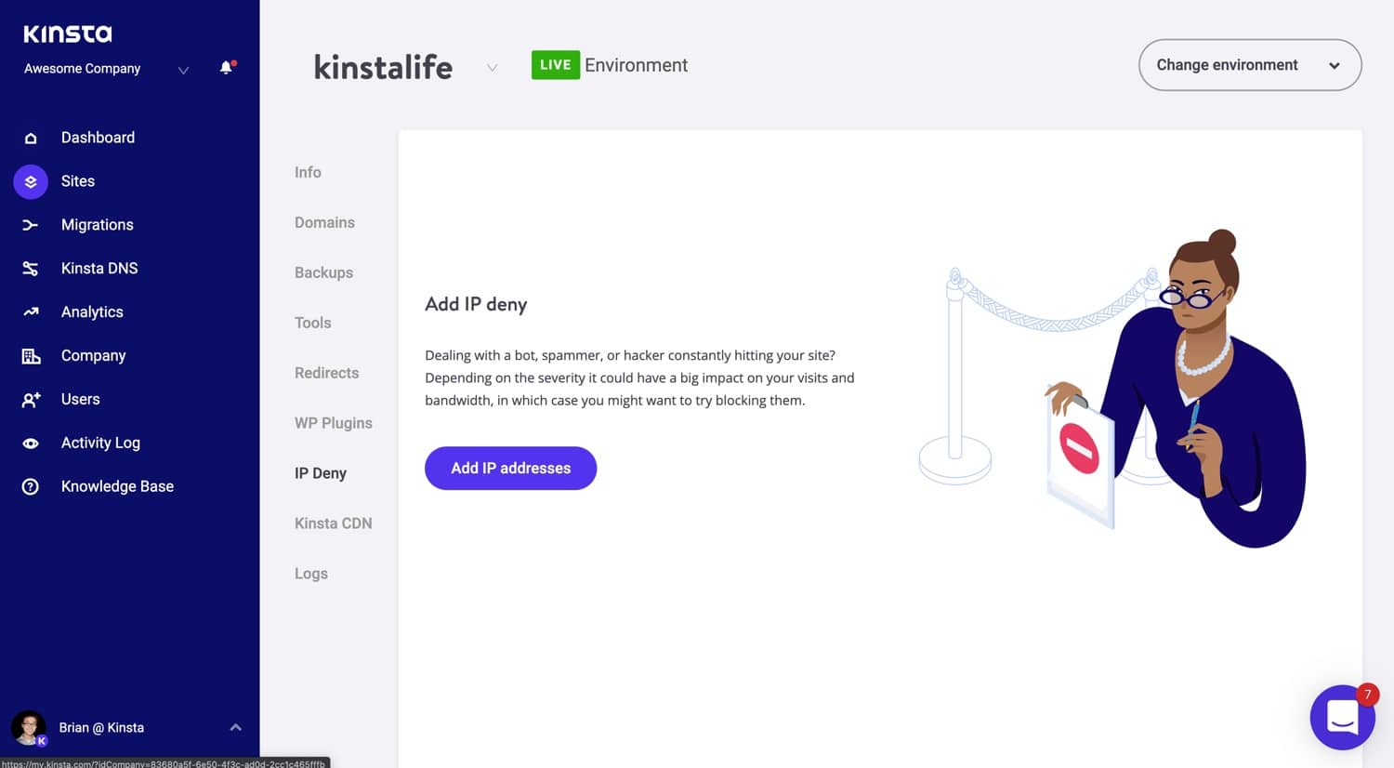Open the Change environment dropdown
Image resolution: width=1394 pixels, height=768 pixels.
[1249, 65]
